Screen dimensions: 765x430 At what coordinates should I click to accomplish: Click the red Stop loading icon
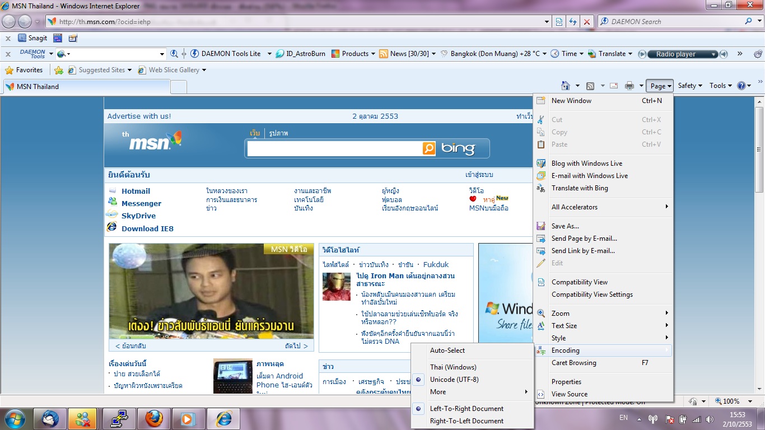586,21
